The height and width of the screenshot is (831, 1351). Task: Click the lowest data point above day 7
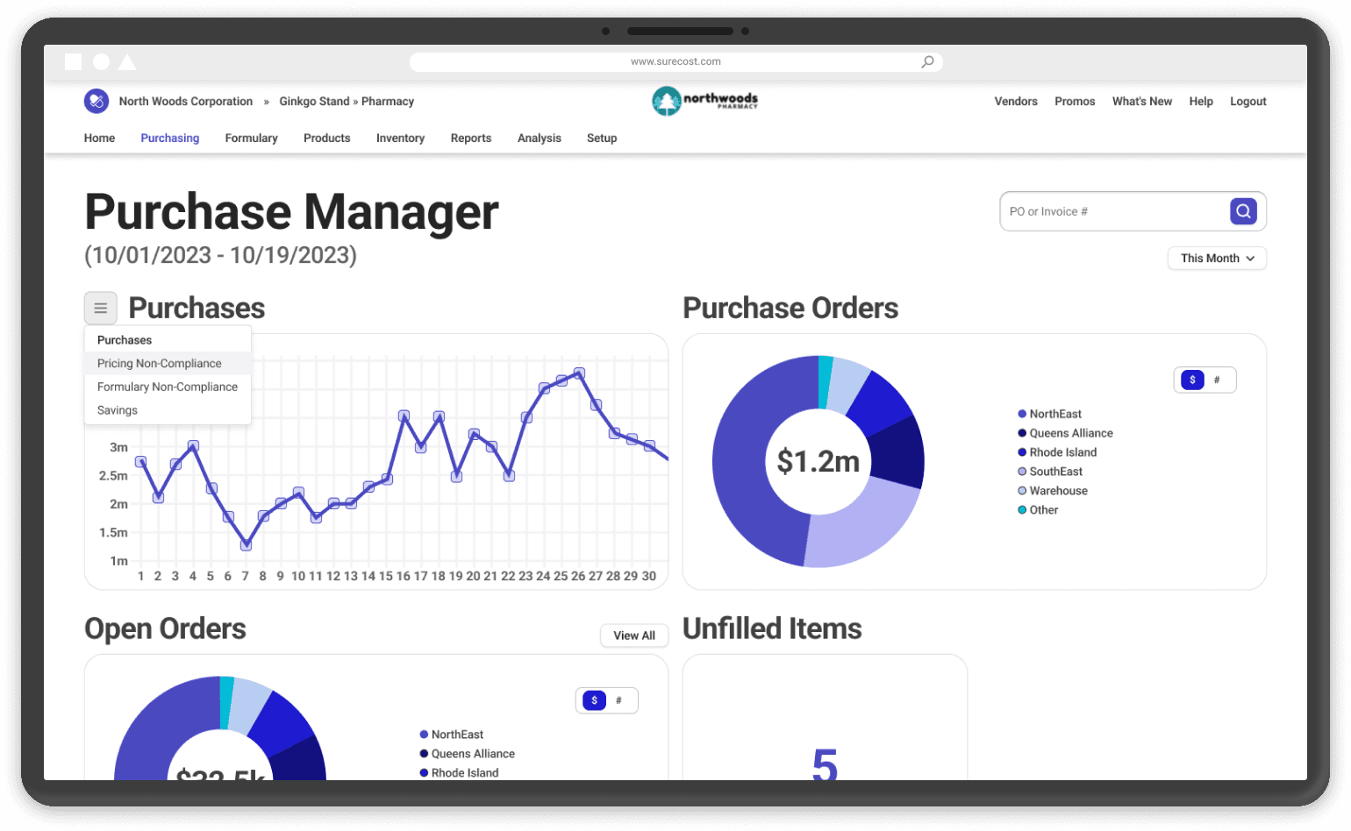246,545
